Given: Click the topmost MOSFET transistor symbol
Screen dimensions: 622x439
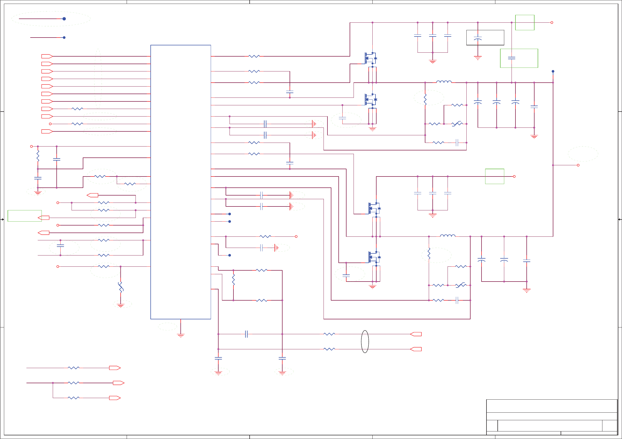Looking at the screenshot, I should 370,58.
